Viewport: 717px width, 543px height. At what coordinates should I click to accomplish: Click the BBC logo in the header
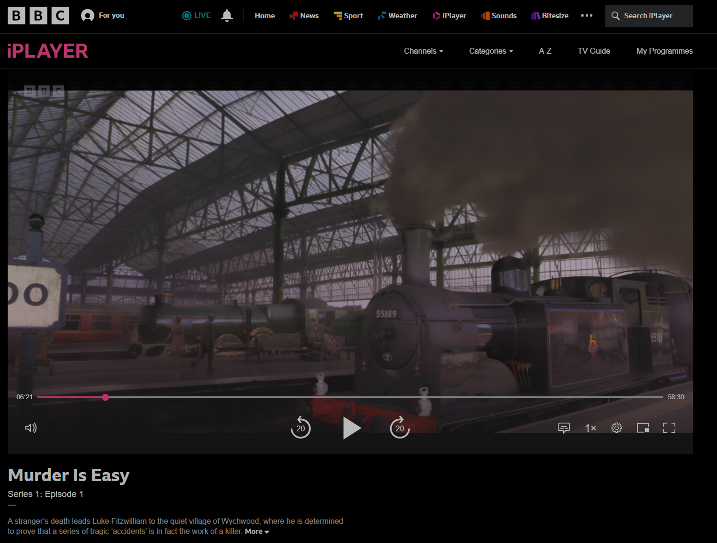(x=38, y=16)
